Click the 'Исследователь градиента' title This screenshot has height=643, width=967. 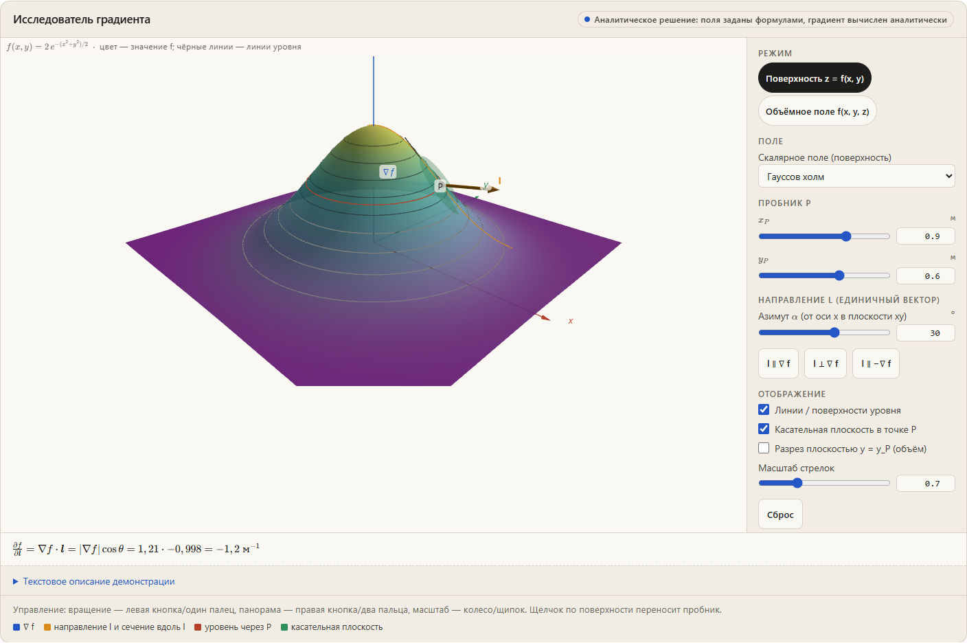82,19
